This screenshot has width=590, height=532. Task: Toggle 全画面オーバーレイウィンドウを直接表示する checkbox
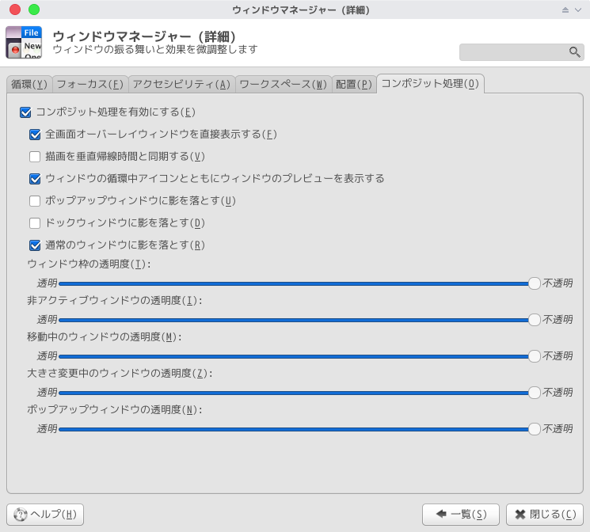(35, 135)
